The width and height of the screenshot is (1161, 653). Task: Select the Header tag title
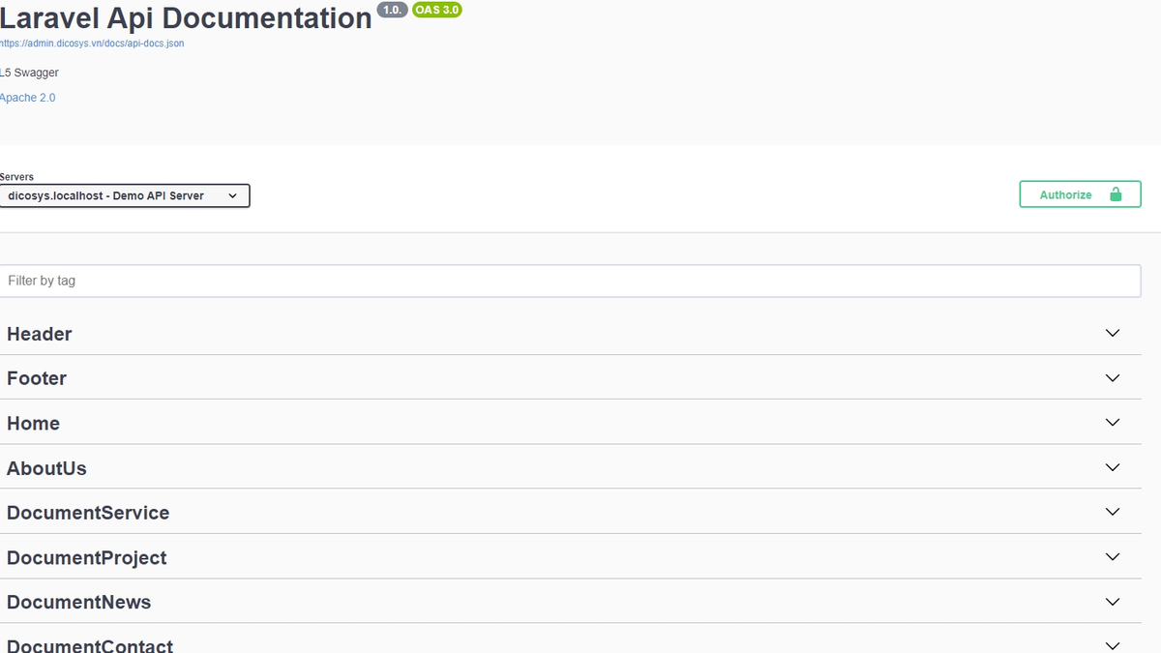tap(40, 334)
